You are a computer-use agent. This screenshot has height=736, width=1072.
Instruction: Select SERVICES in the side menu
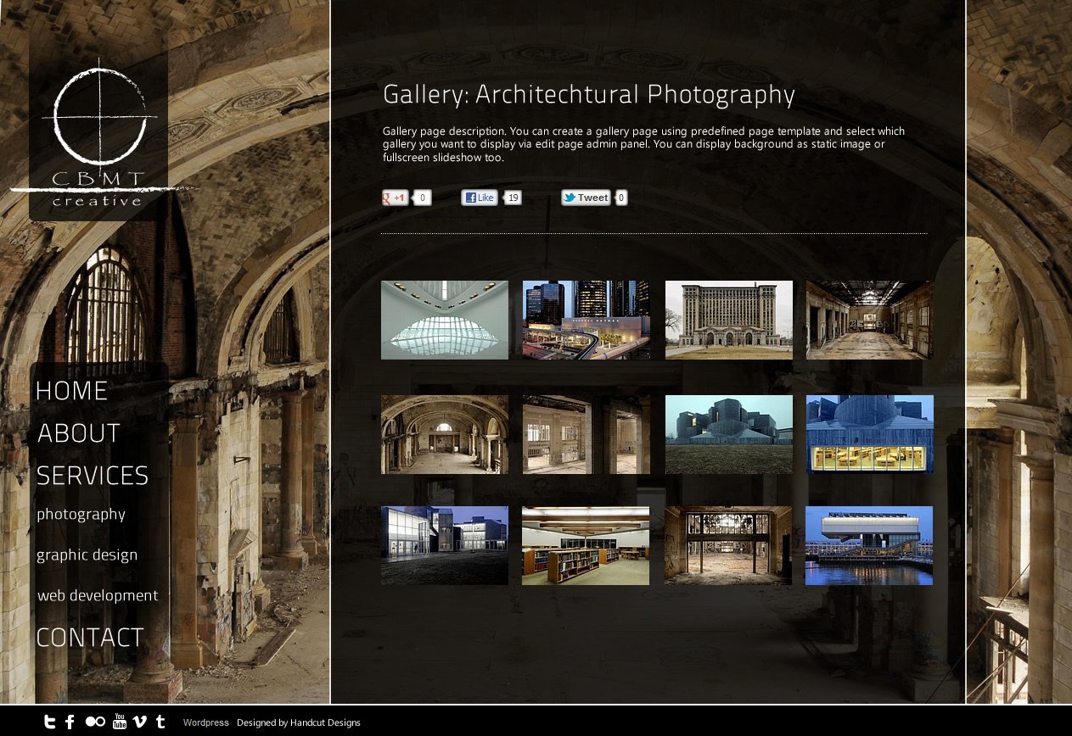[x=93, y=476]
